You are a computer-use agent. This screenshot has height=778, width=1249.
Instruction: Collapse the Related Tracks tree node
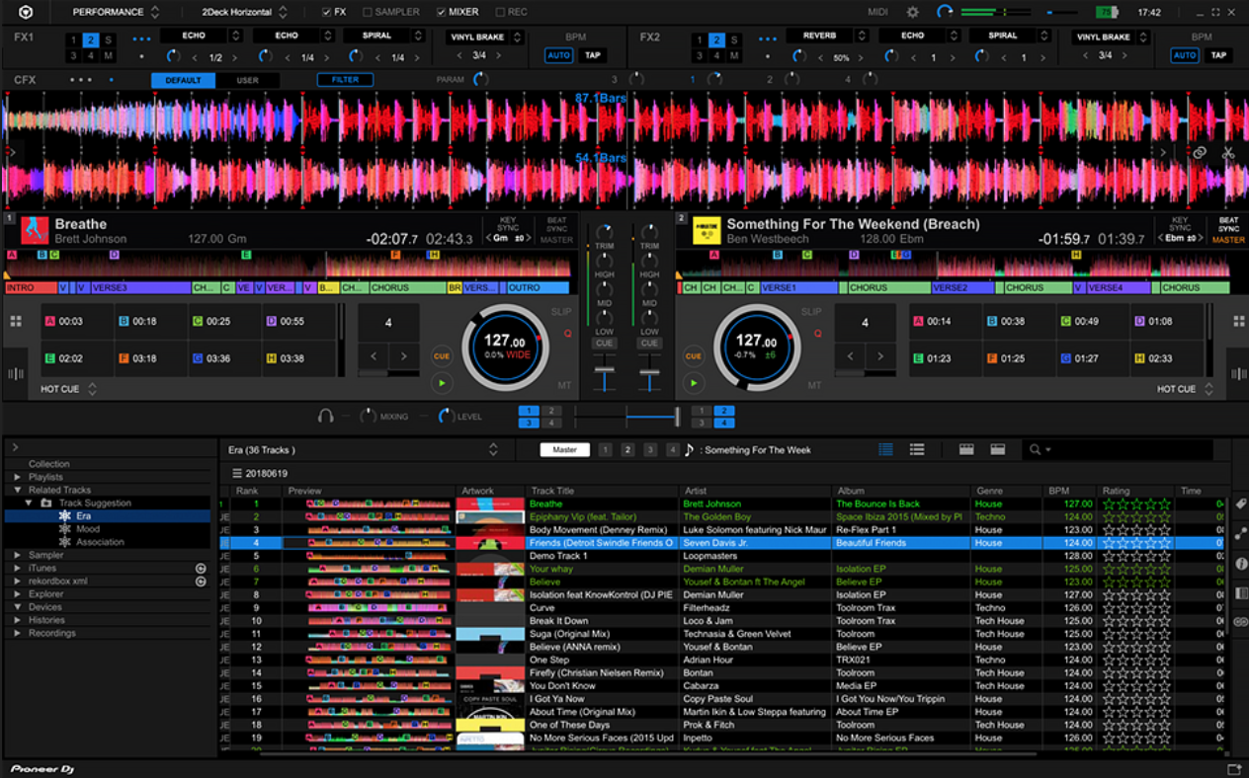pyautogui.click(x=17, y=490)
